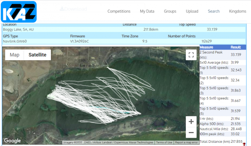
Task: Switch map to Map view
Action: coord(15,55)
